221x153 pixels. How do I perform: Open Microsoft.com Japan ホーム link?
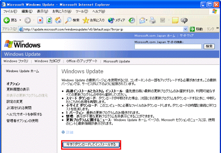click(x=155, y=36)
